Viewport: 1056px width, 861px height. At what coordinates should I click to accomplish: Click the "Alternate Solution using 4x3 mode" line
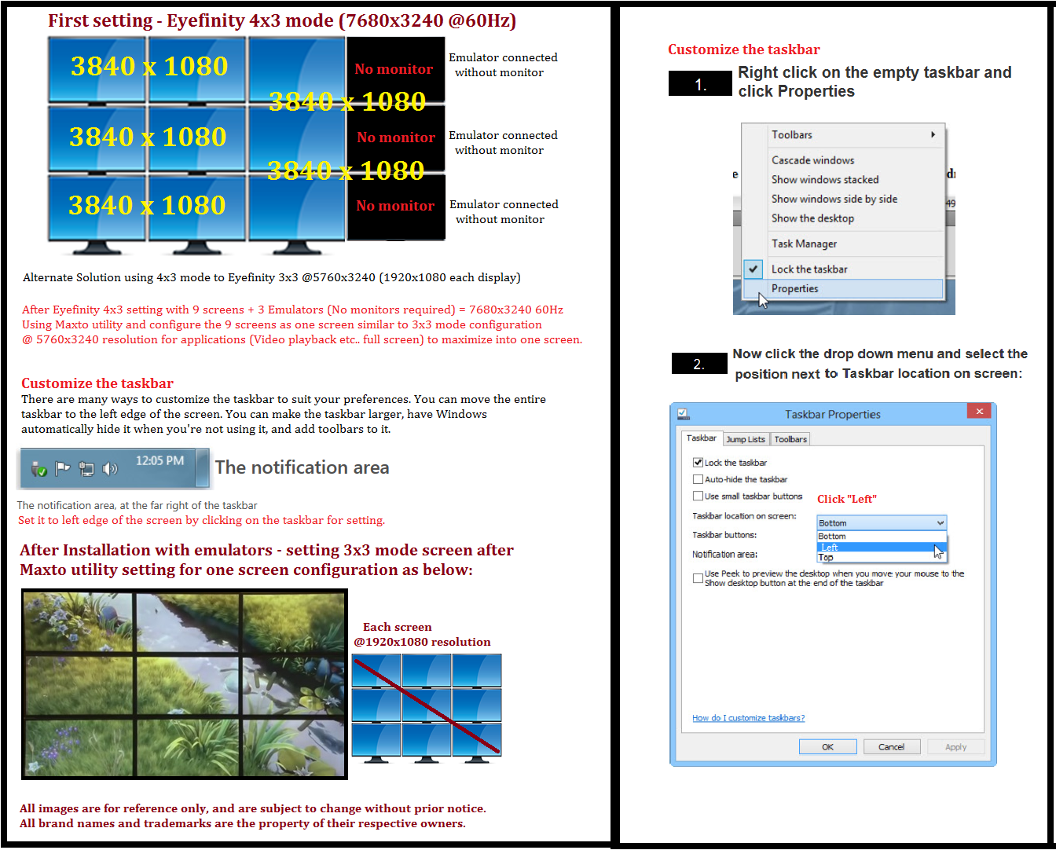pos(271,277)
